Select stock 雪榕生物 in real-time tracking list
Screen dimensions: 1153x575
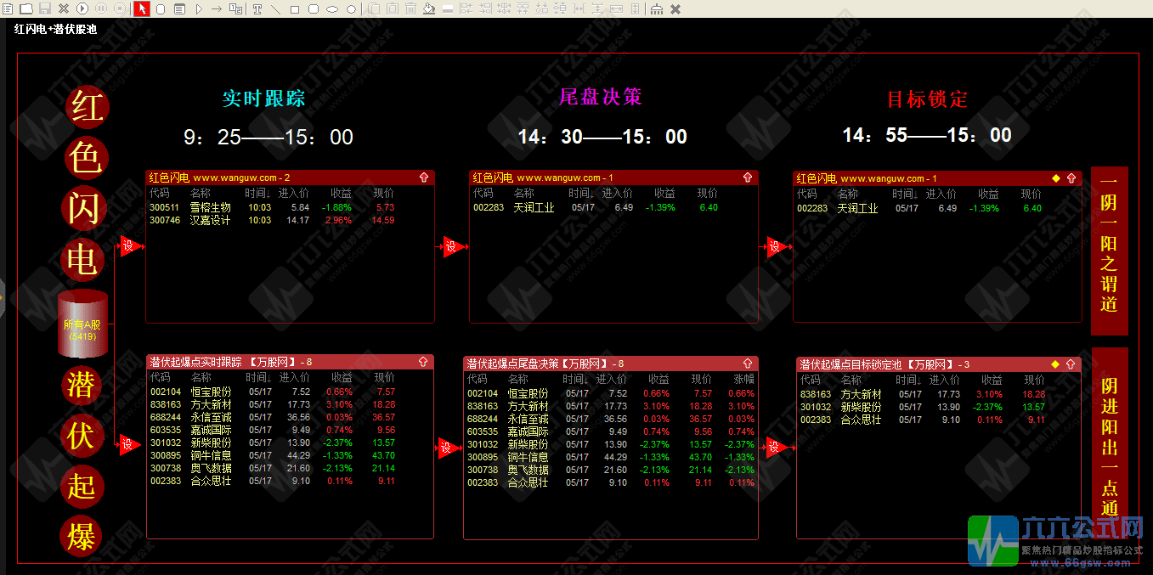(x=210, y=208)
